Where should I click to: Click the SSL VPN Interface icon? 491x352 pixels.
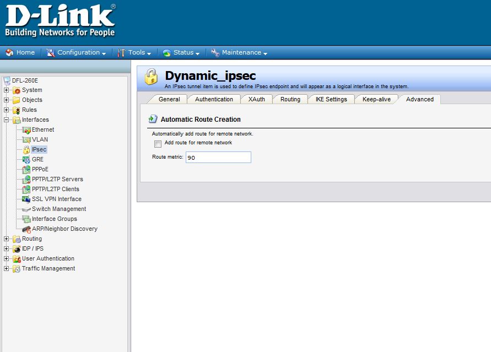coord(26,199)
